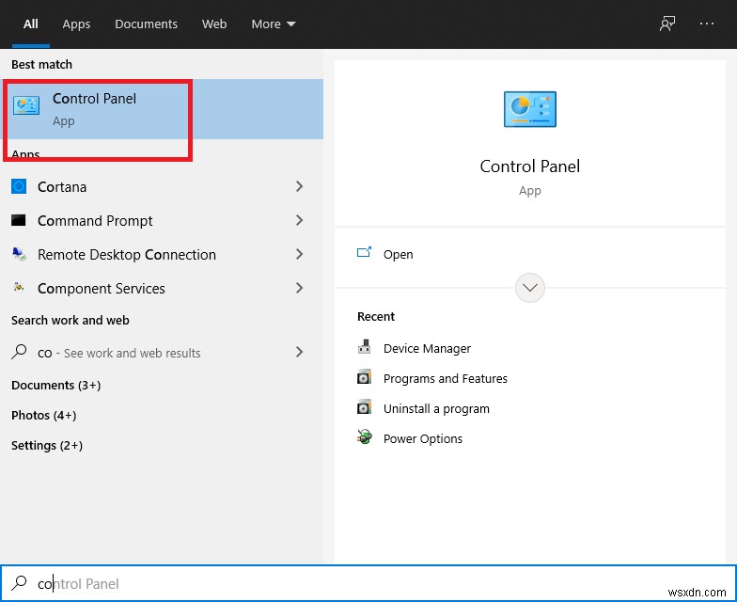Click the Cortana app icon

19,187
